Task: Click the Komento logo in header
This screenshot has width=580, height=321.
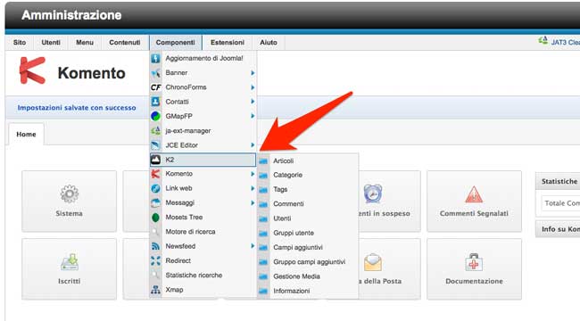Action: tap(32, 70)
